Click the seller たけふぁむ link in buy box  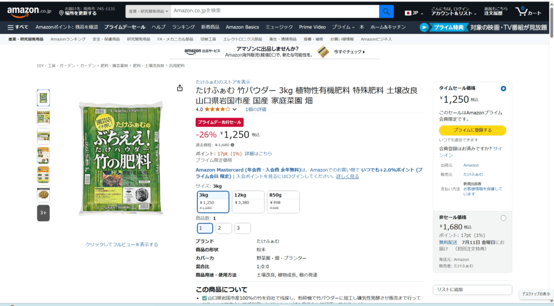click(473, 174)
